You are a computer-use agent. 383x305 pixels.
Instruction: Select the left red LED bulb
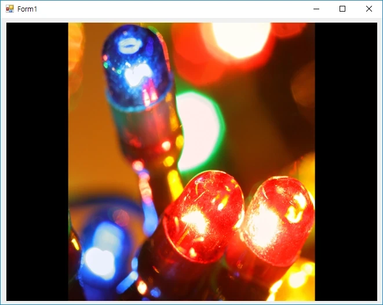pos(202,215)
